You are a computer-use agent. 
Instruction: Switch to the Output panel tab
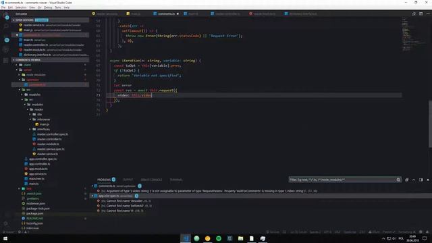tap(128, 180)
